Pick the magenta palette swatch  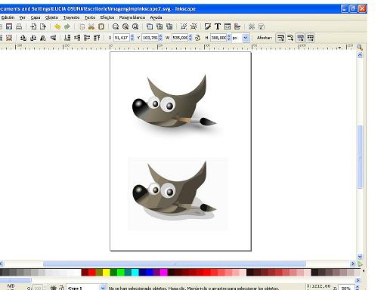164,273
